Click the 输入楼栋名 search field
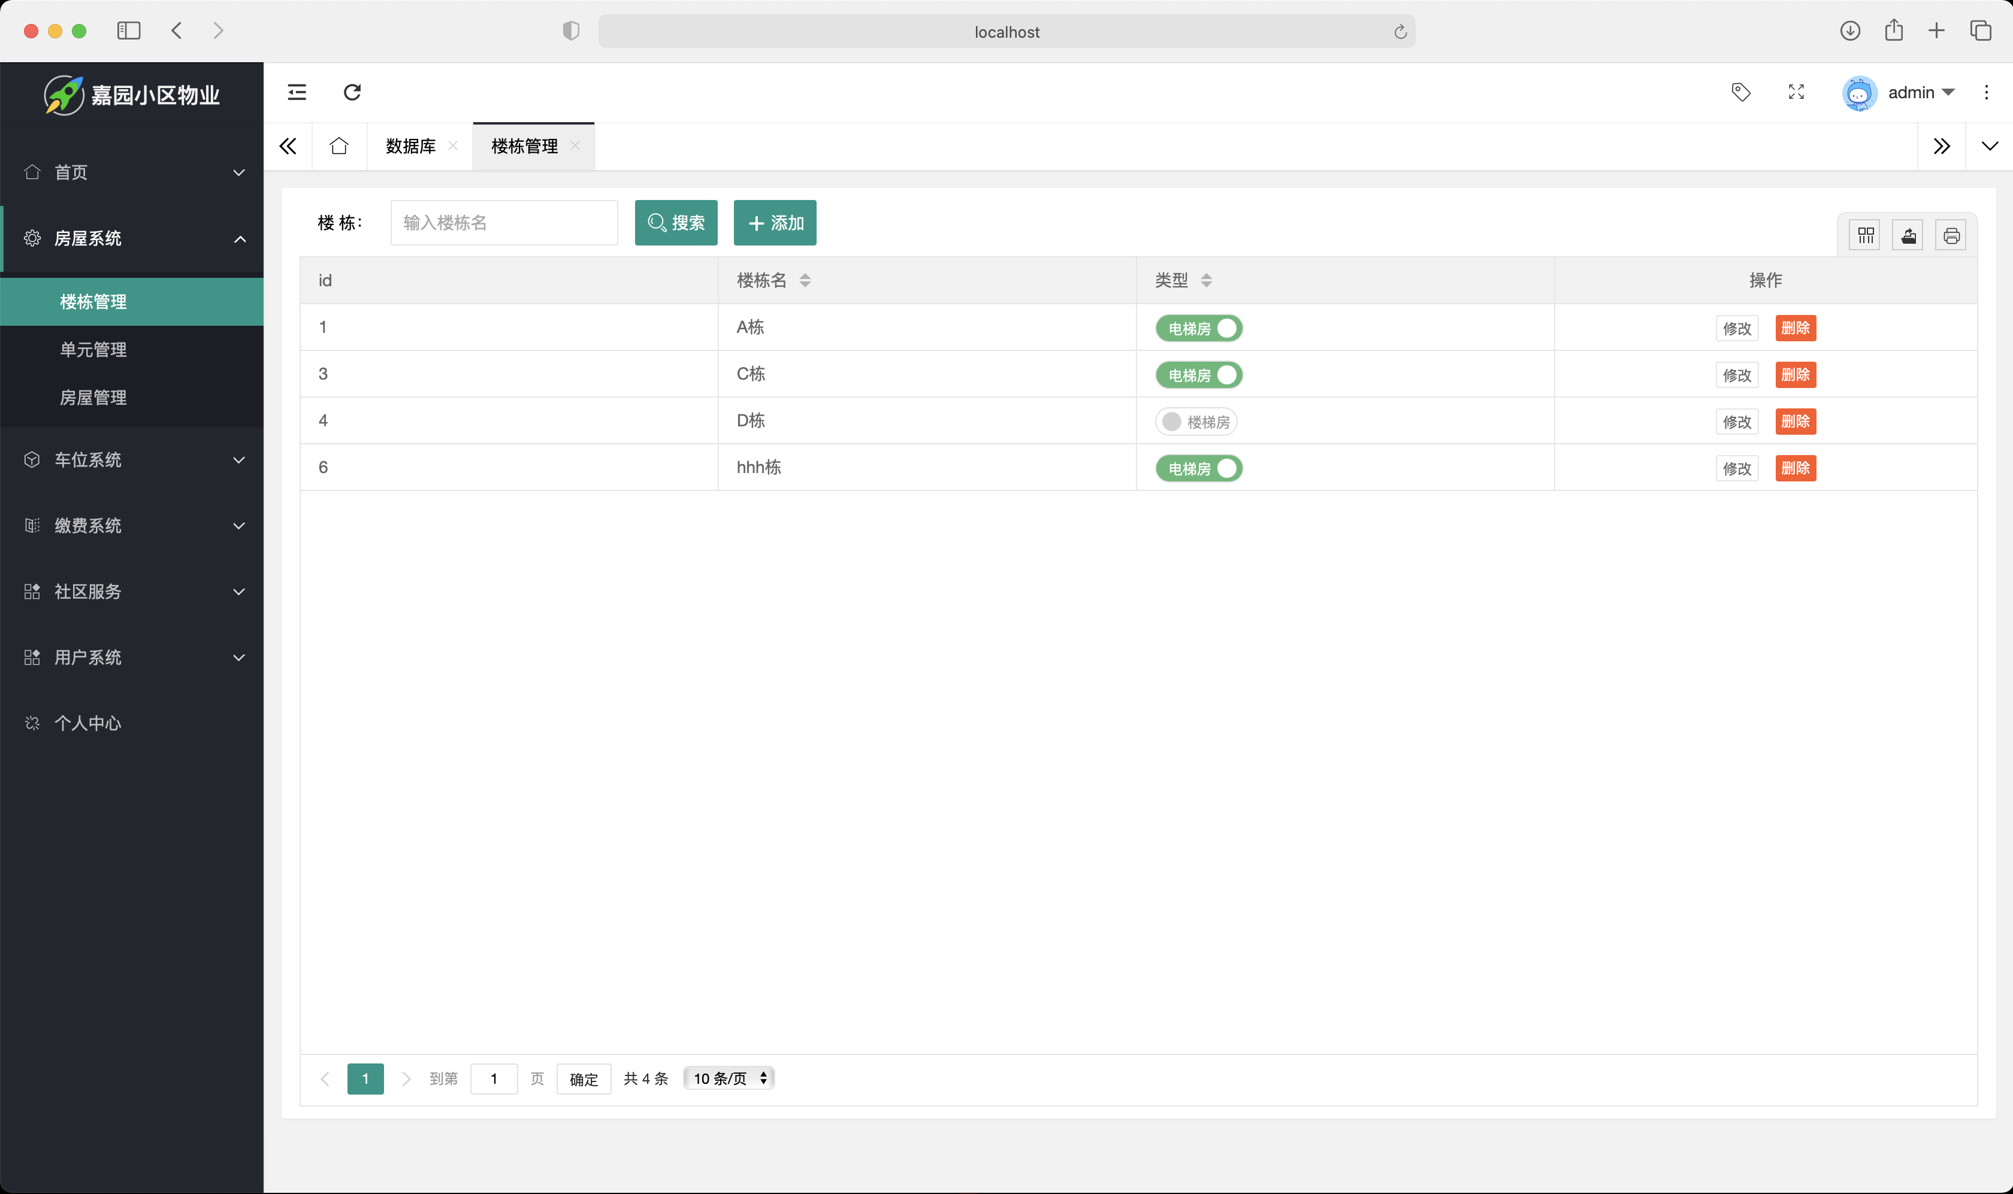This screenshot has height=1194, width=2013. click(x=504, y=223)
